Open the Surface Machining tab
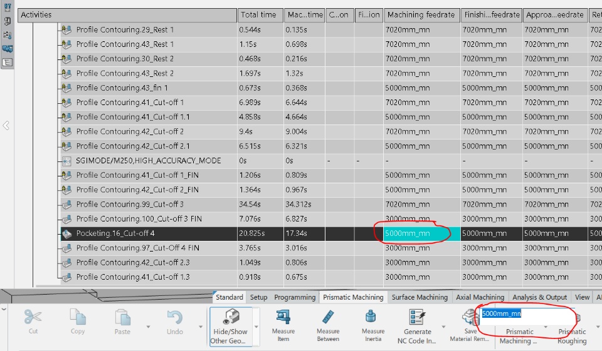The width and height of the screenshot is (602, 351). pos(420,297)
